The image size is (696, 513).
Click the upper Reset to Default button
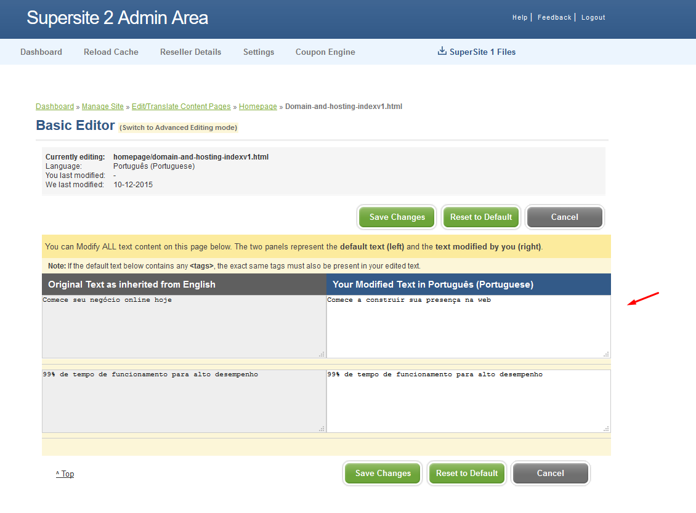click(480, 217)
